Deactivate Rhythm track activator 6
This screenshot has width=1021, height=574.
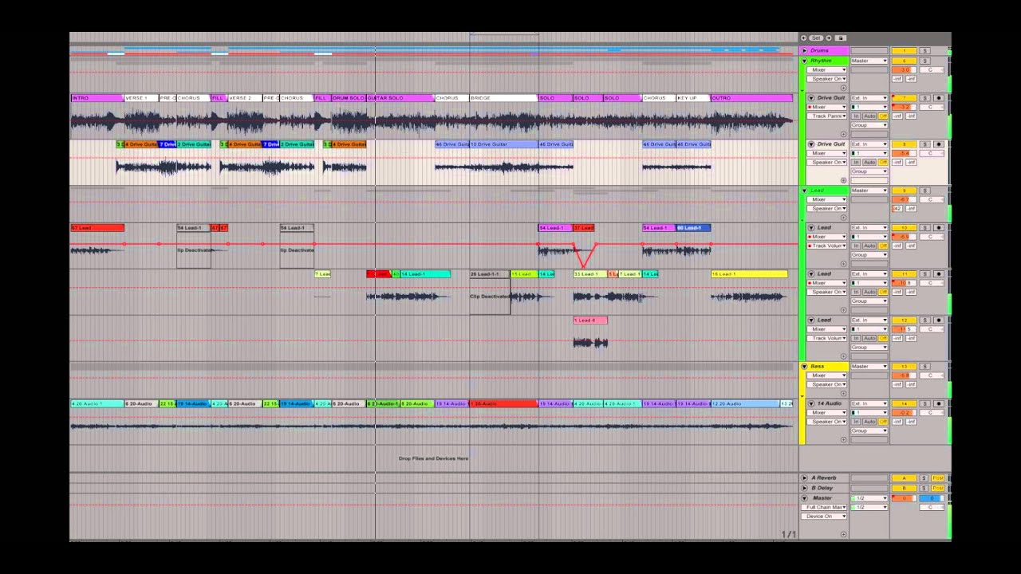(x=905, y=61)
